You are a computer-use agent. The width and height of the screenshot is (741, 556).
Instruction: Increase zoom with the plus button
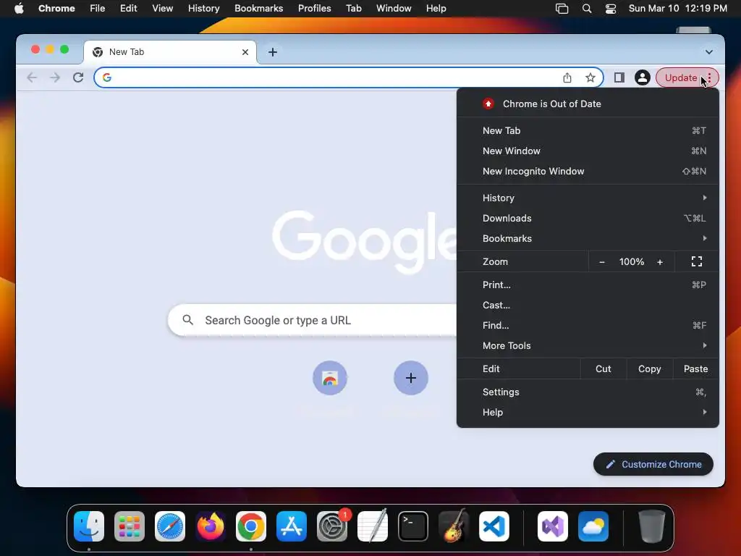[x=660, y=262]
